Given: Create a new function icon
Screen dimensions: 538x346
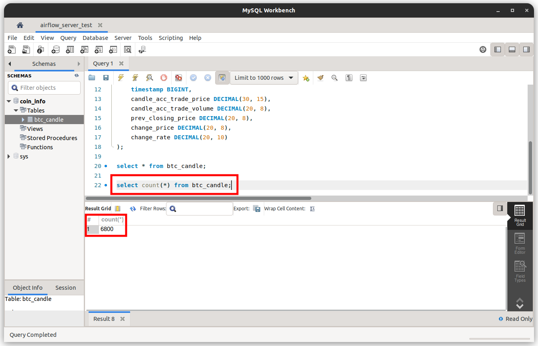Looking at the screenshot, I should (x=113, y=49).
